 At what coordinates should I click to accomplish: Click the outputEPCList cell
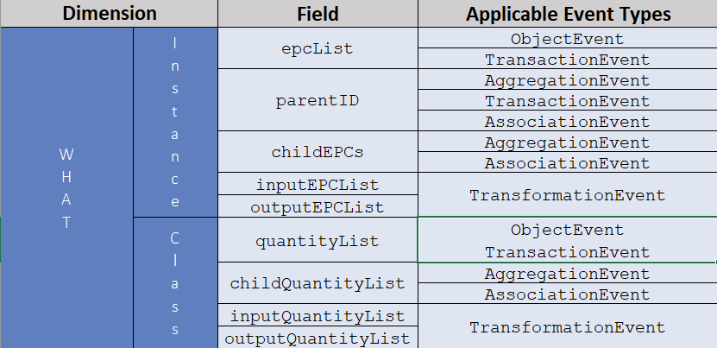(x=318, y=206)
